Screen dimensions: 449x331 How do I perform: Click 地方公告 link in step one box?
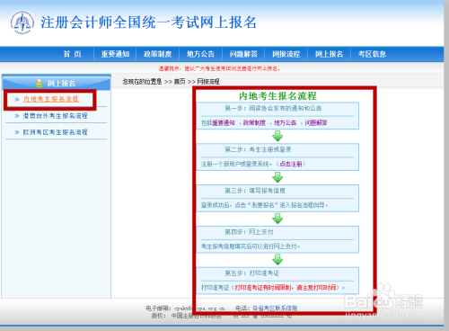coord(285,122)
